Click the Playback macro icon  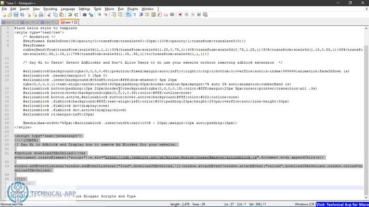click(x=193, y=14)
